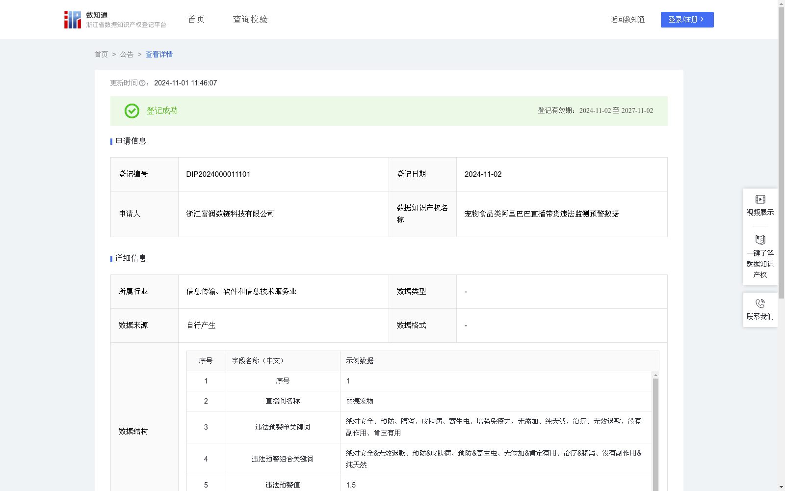
Task: Open the 视频展示 video icon
Action: [x=760, y=199]
